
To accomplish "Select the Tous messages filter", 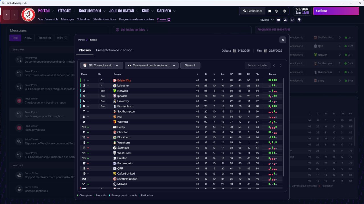I will (15, 38).
